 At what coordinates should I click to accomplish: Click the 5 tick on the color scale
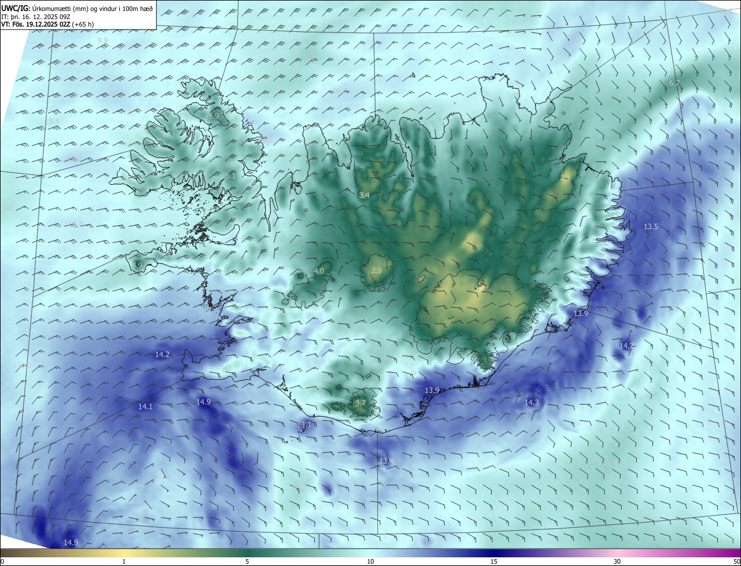tap(247, 561)
